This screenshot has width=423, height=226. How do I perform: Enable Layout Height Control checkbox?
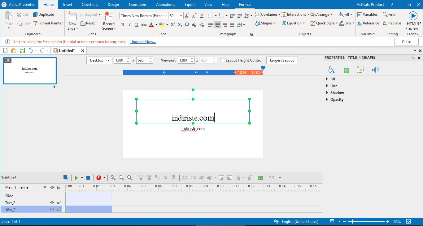[x=222, y=60]
